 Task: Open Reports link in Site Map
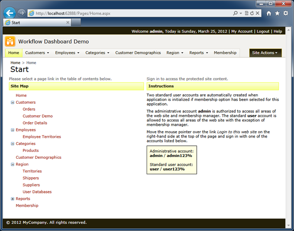pyautogui.click(x=23, y=199)
